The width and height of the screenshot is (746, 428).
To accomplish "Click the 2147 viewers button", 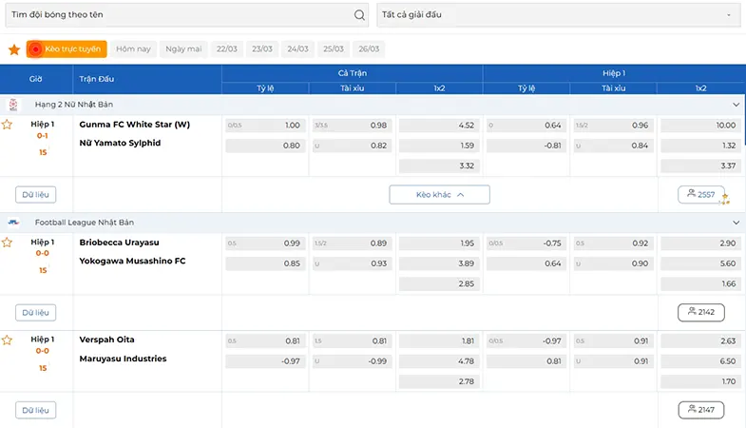I will [700, 410].
